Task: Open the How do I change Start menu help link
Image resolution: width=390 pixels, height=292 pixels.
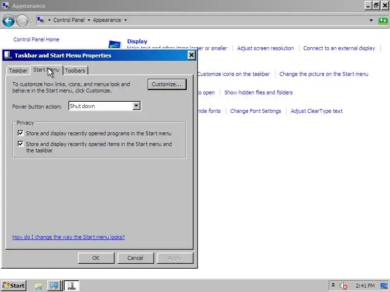Action: click(x=68, y=237)
